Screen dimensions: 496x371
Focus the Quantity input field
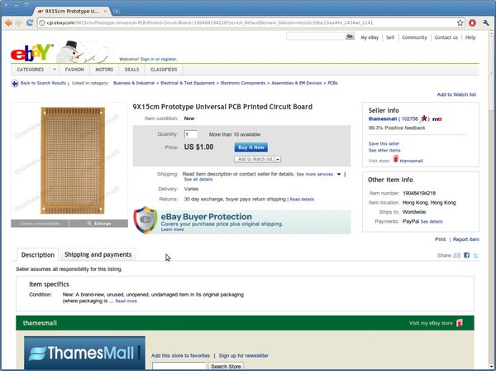(191, 134)
